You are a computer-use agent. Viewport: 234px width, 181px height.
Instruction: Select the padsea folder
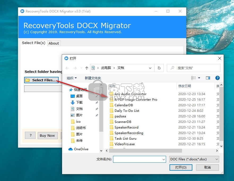click(x=120, y=116)
